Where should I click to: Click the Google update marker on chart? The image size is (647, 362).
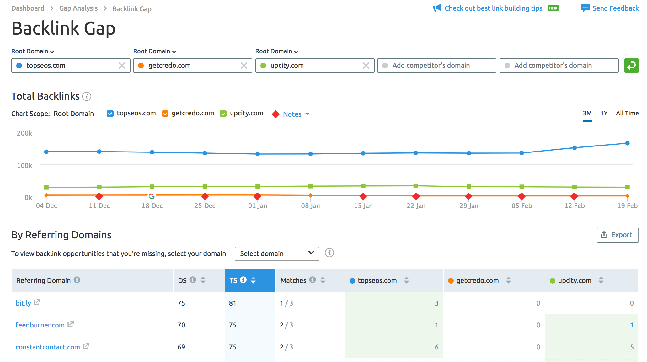click(152, 196)
